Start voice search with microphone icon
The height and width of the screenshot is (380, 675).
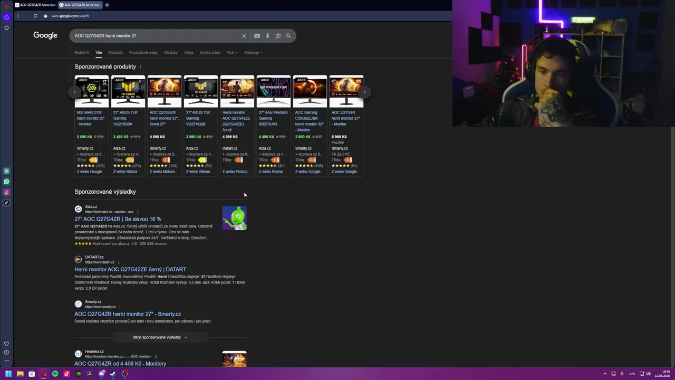(267, 36)
